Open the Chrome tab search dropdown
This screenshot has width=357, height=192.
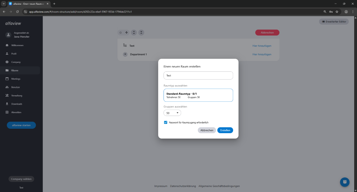[x=4, y=4]
